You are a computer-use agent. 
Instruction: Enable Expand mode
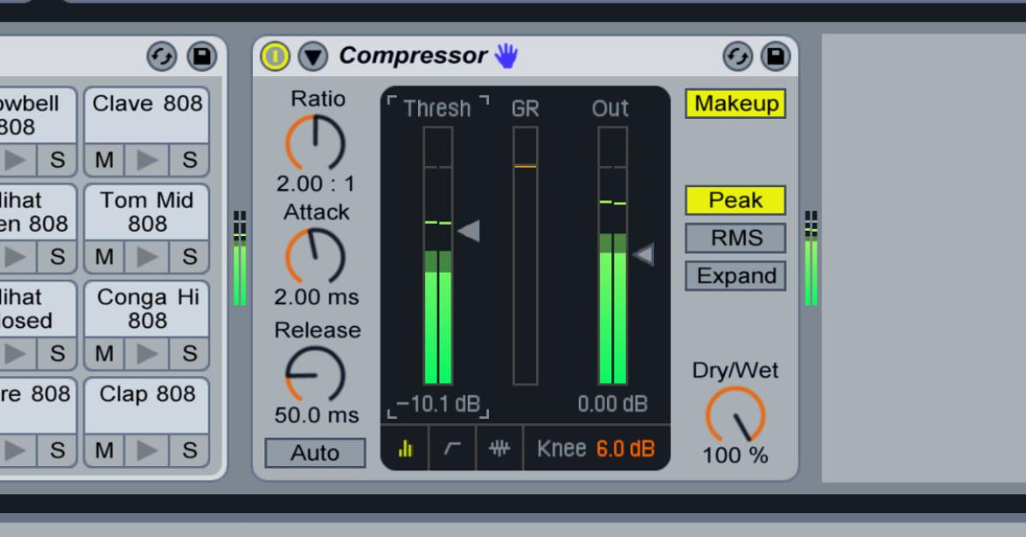point(735,275)
